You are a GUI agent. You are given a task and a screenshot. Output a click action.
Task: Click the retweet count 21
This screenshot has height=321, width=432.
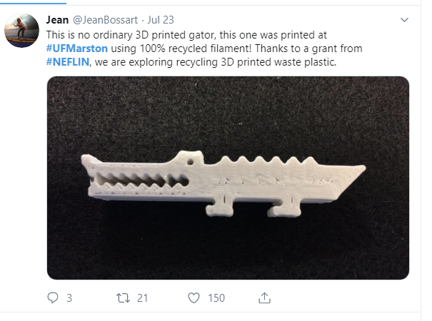tap(142, 297)
